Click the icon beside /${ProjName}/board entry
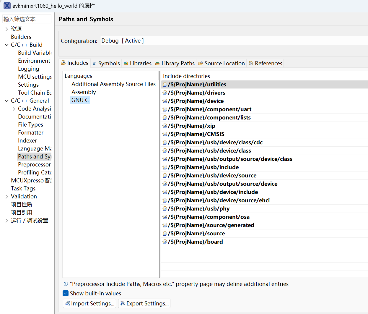The image size is (368, 314). coord(165,242)
